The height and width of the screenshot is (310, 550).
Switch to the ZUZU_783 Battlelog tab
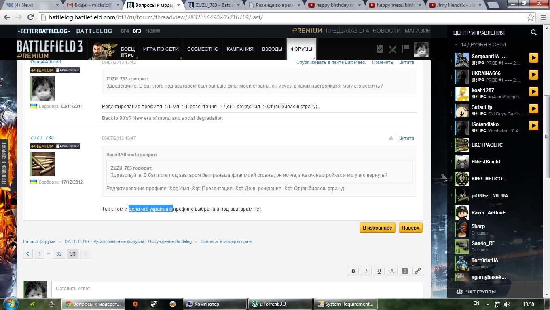(x=214, y=5)
